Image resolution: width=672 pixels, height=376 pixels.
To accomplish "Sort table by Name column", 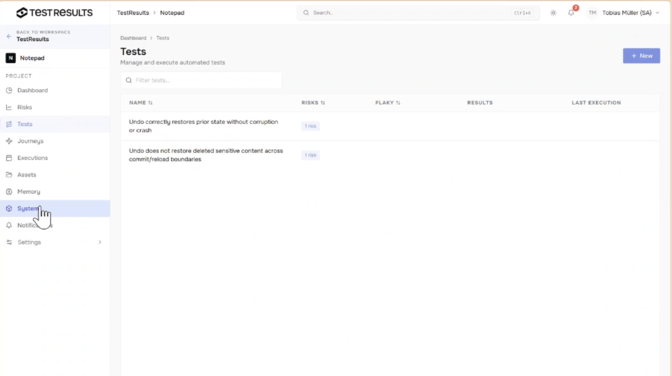I will pyautogui.click(x=141, y=103).
